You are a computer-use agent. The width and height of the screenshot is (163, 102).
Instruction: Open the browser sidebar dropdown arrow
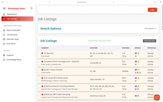[5, 2]
